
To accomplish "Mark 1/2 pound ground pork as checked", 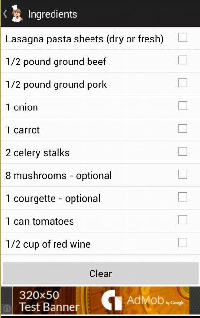I will pyautogui.click(x=182, y=83).
